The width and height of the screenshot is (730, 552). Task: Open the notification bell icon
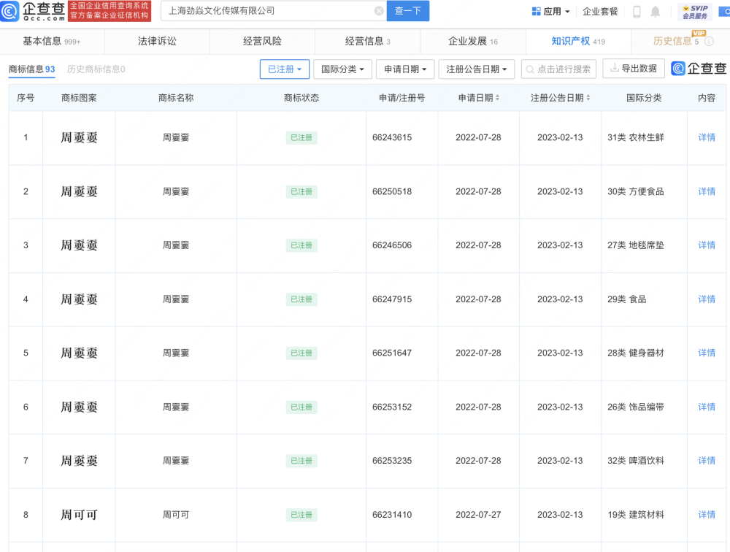point(655,12)
